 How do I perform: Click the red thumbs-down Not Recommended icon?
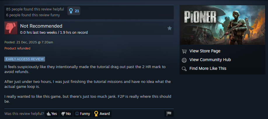11,28
